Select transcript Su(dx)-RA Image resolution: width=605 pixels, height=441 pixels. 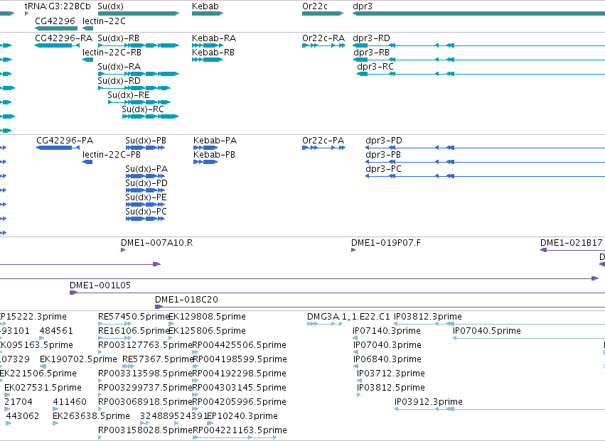[x=119, y=67]
